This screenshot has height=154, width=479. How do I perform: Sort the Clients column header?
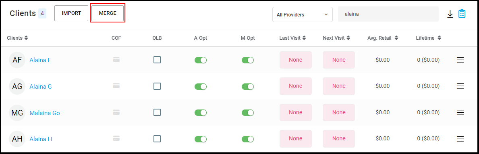pos(17,38)
